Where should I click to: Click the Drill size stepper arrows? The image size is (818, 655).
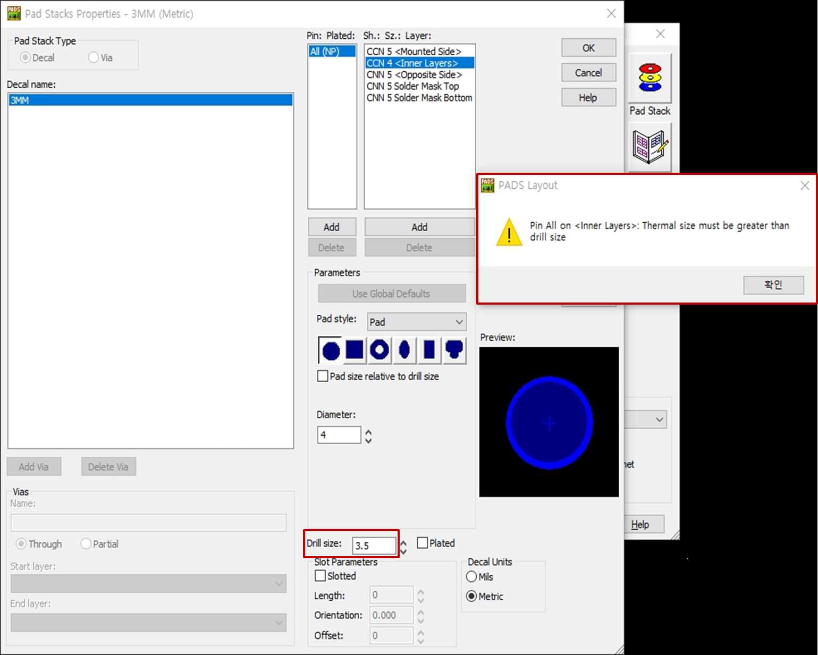point(403,546)
